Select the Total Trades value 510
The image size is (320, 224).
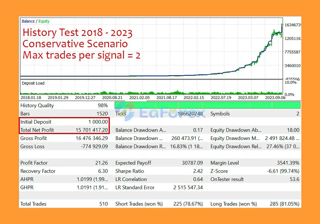tap(103, 204)
